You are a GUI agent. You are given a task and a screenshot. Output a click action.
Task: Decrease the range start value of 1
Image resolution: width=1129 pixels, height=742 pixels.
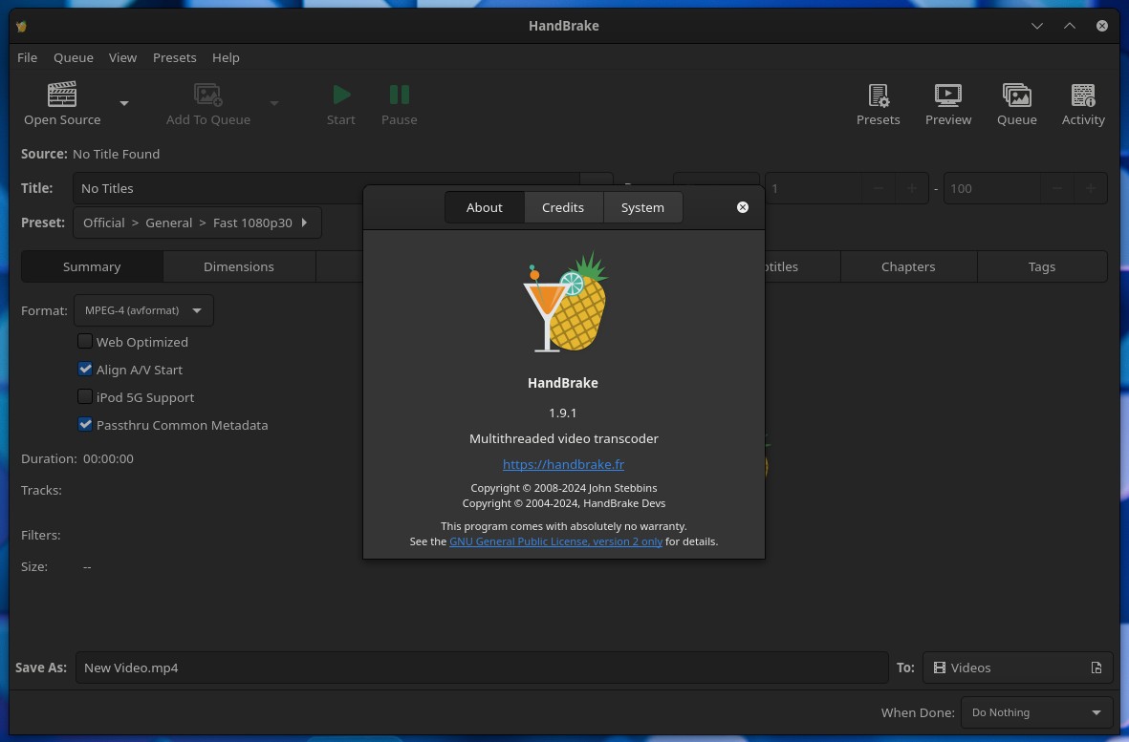(878, 188)
